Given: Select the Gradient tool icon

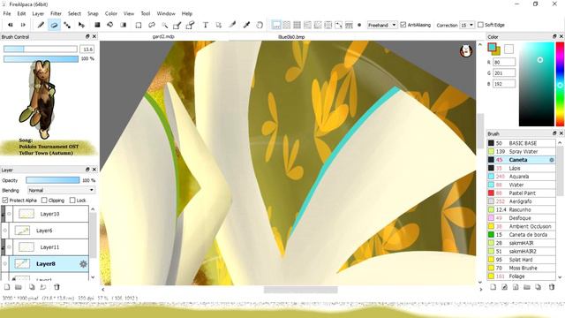Looking at the screenshot, I should pyautogui.click(x=124, y=25).
